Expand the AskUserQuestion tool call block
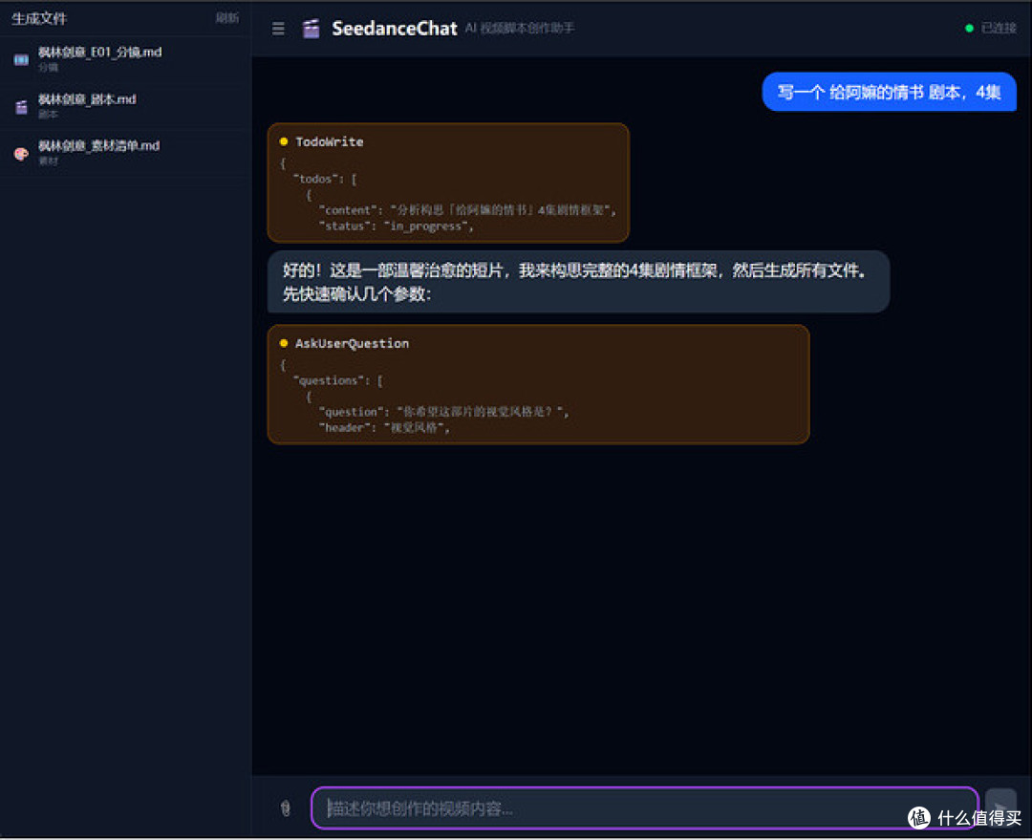Viewport: 1032px width, 840px height. 538,384
